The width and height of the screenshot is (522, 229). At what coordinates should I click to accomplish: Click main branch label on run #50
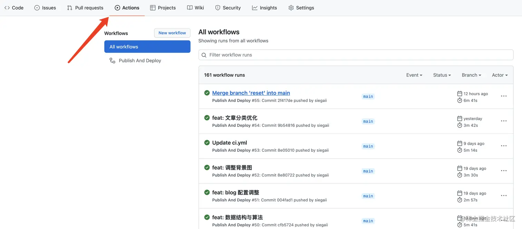click(368, 220)
